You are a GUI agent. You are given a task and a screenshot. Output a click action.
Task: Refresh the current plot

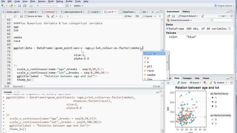(231, 82)
